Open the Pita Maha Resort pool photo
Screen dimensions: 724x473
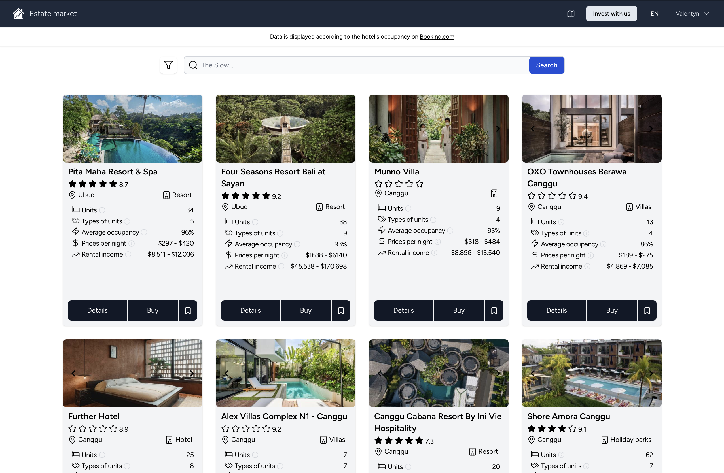133,129
